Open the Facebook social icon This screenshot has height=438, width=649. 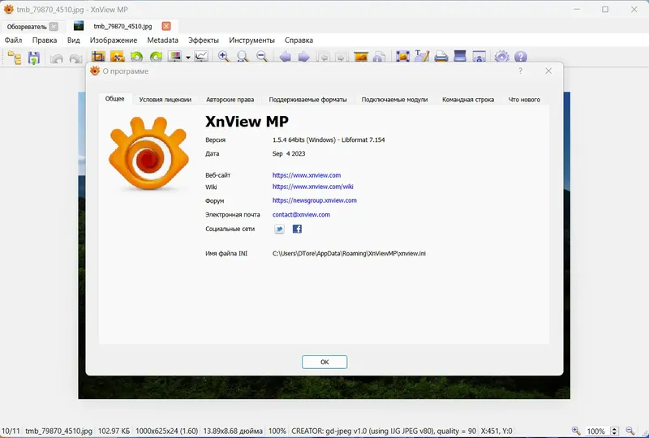(x=297, y=229)
